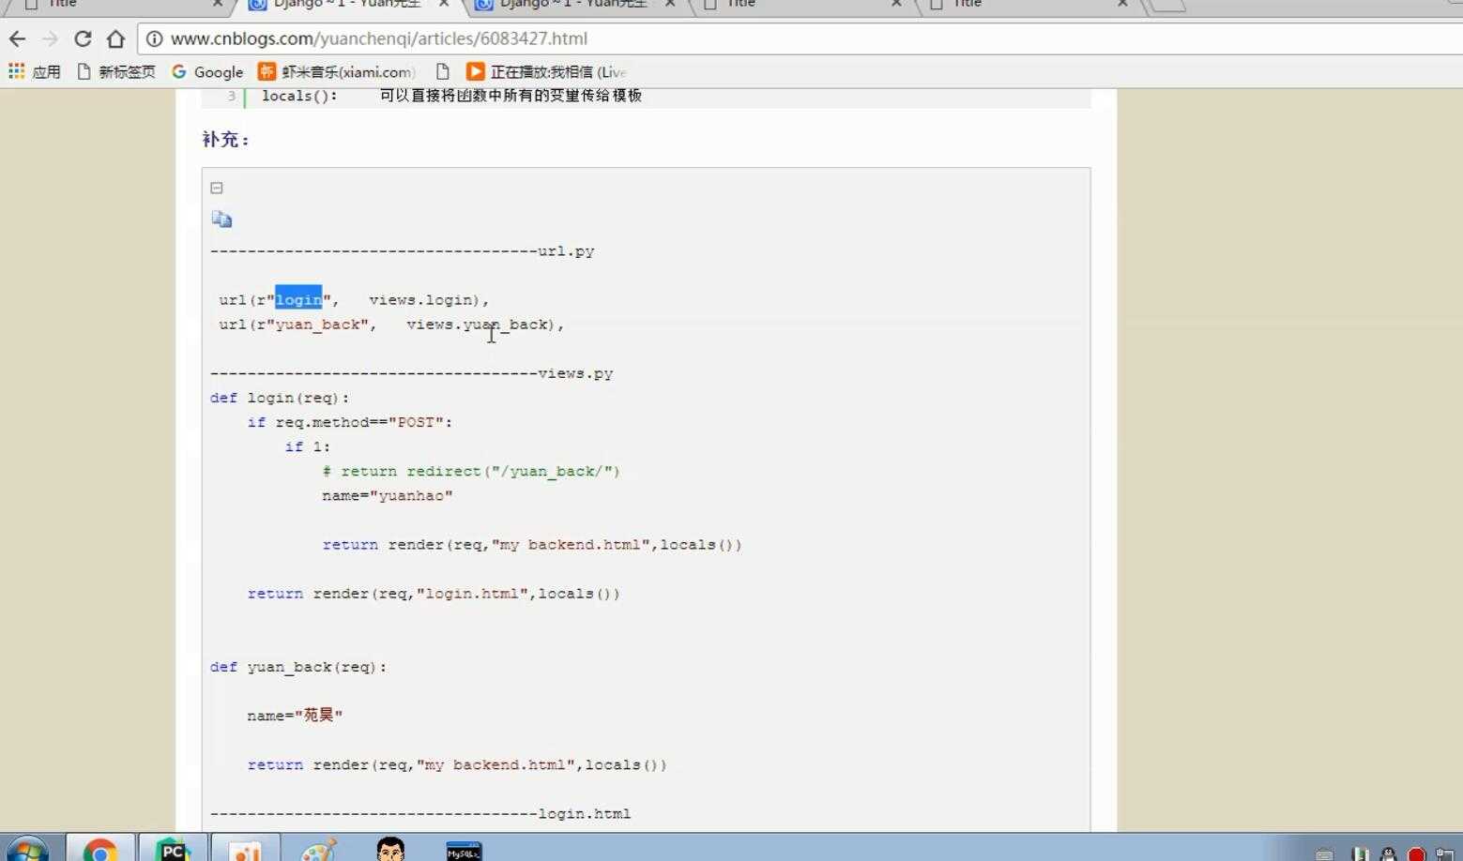Viewport: 1463px width, 861px height.
Task: Click the if req.method=="POST": line
Action: [350, 422]
